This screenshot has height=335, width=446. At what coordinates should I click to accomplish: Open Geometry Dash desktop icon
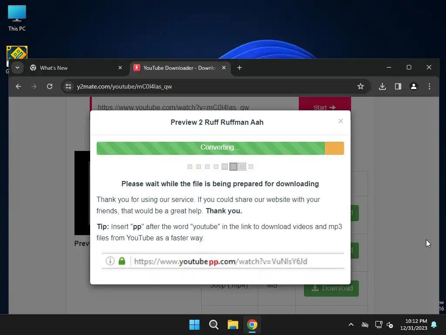click(17, 52)
